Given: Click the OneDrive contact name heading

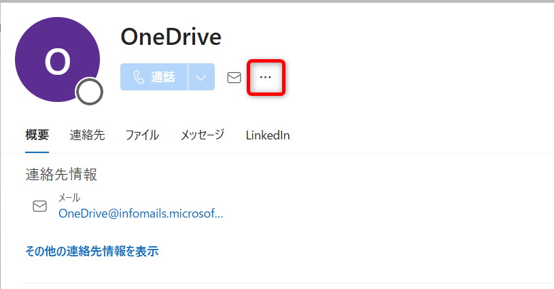Looking at the screenshot, I should pyautogui.click(x=171, y=37).
